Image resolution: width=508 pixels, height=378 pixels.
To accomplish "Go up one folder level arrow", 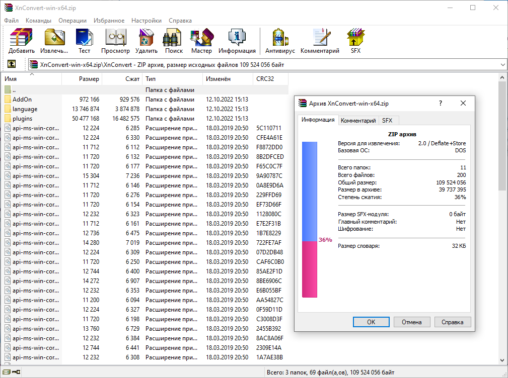I will 12,64.
